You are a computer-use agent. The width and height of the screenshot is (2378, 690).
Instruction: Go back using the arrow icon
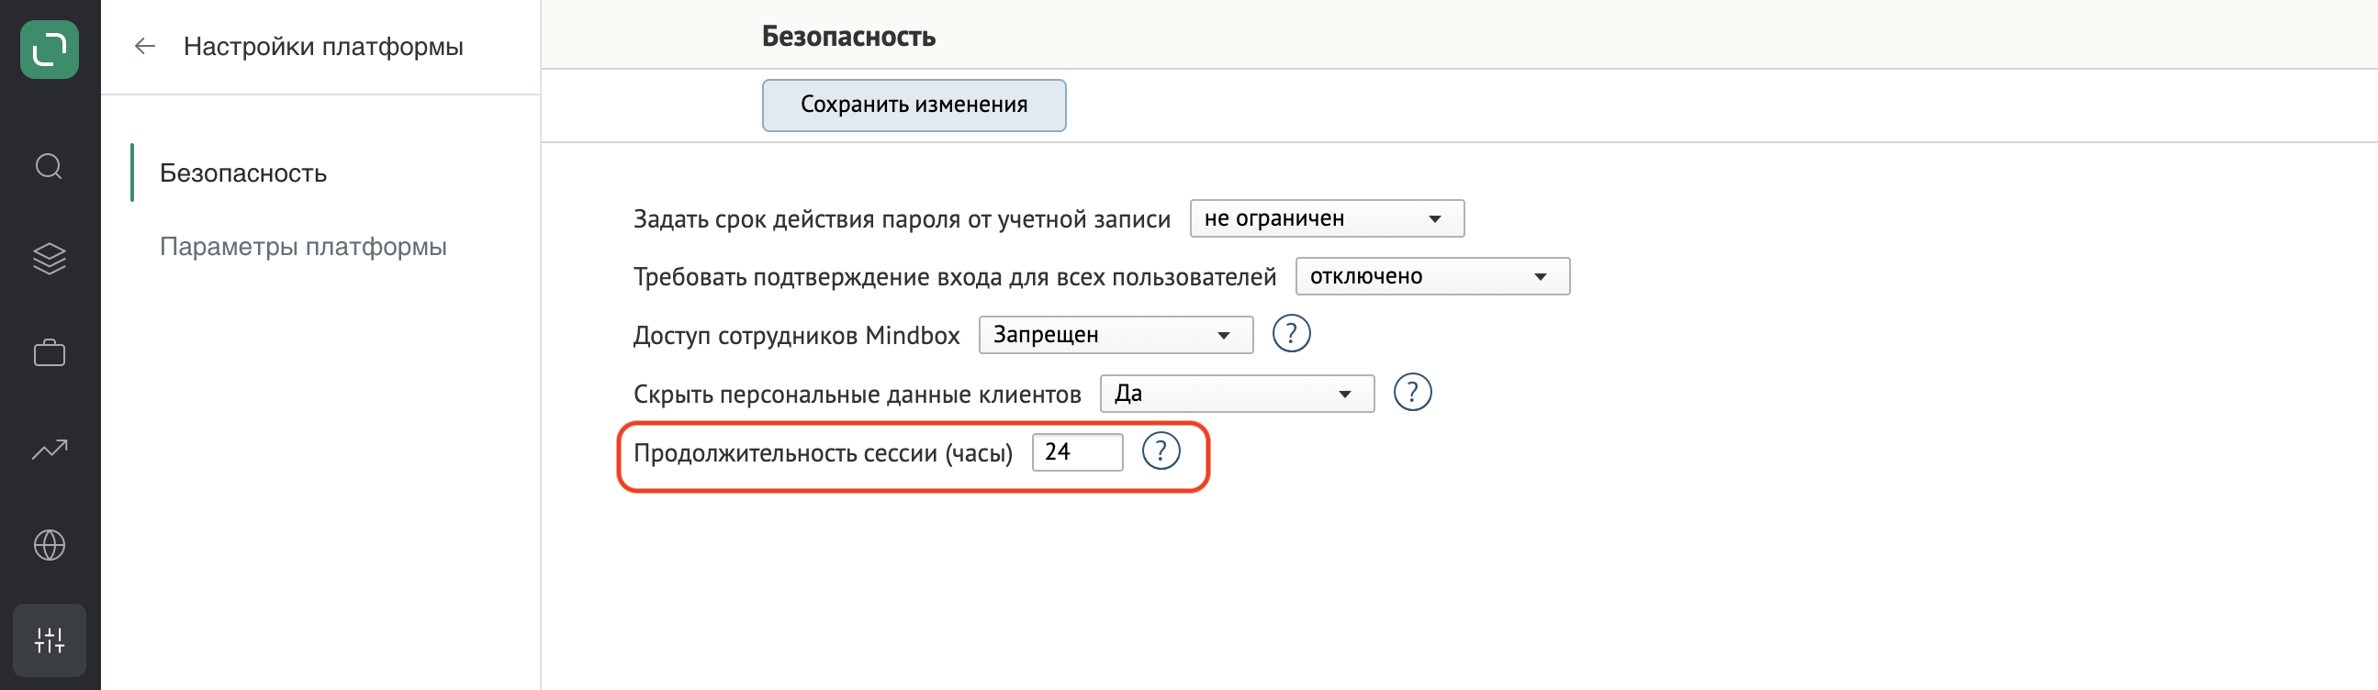tap(145, 46)
